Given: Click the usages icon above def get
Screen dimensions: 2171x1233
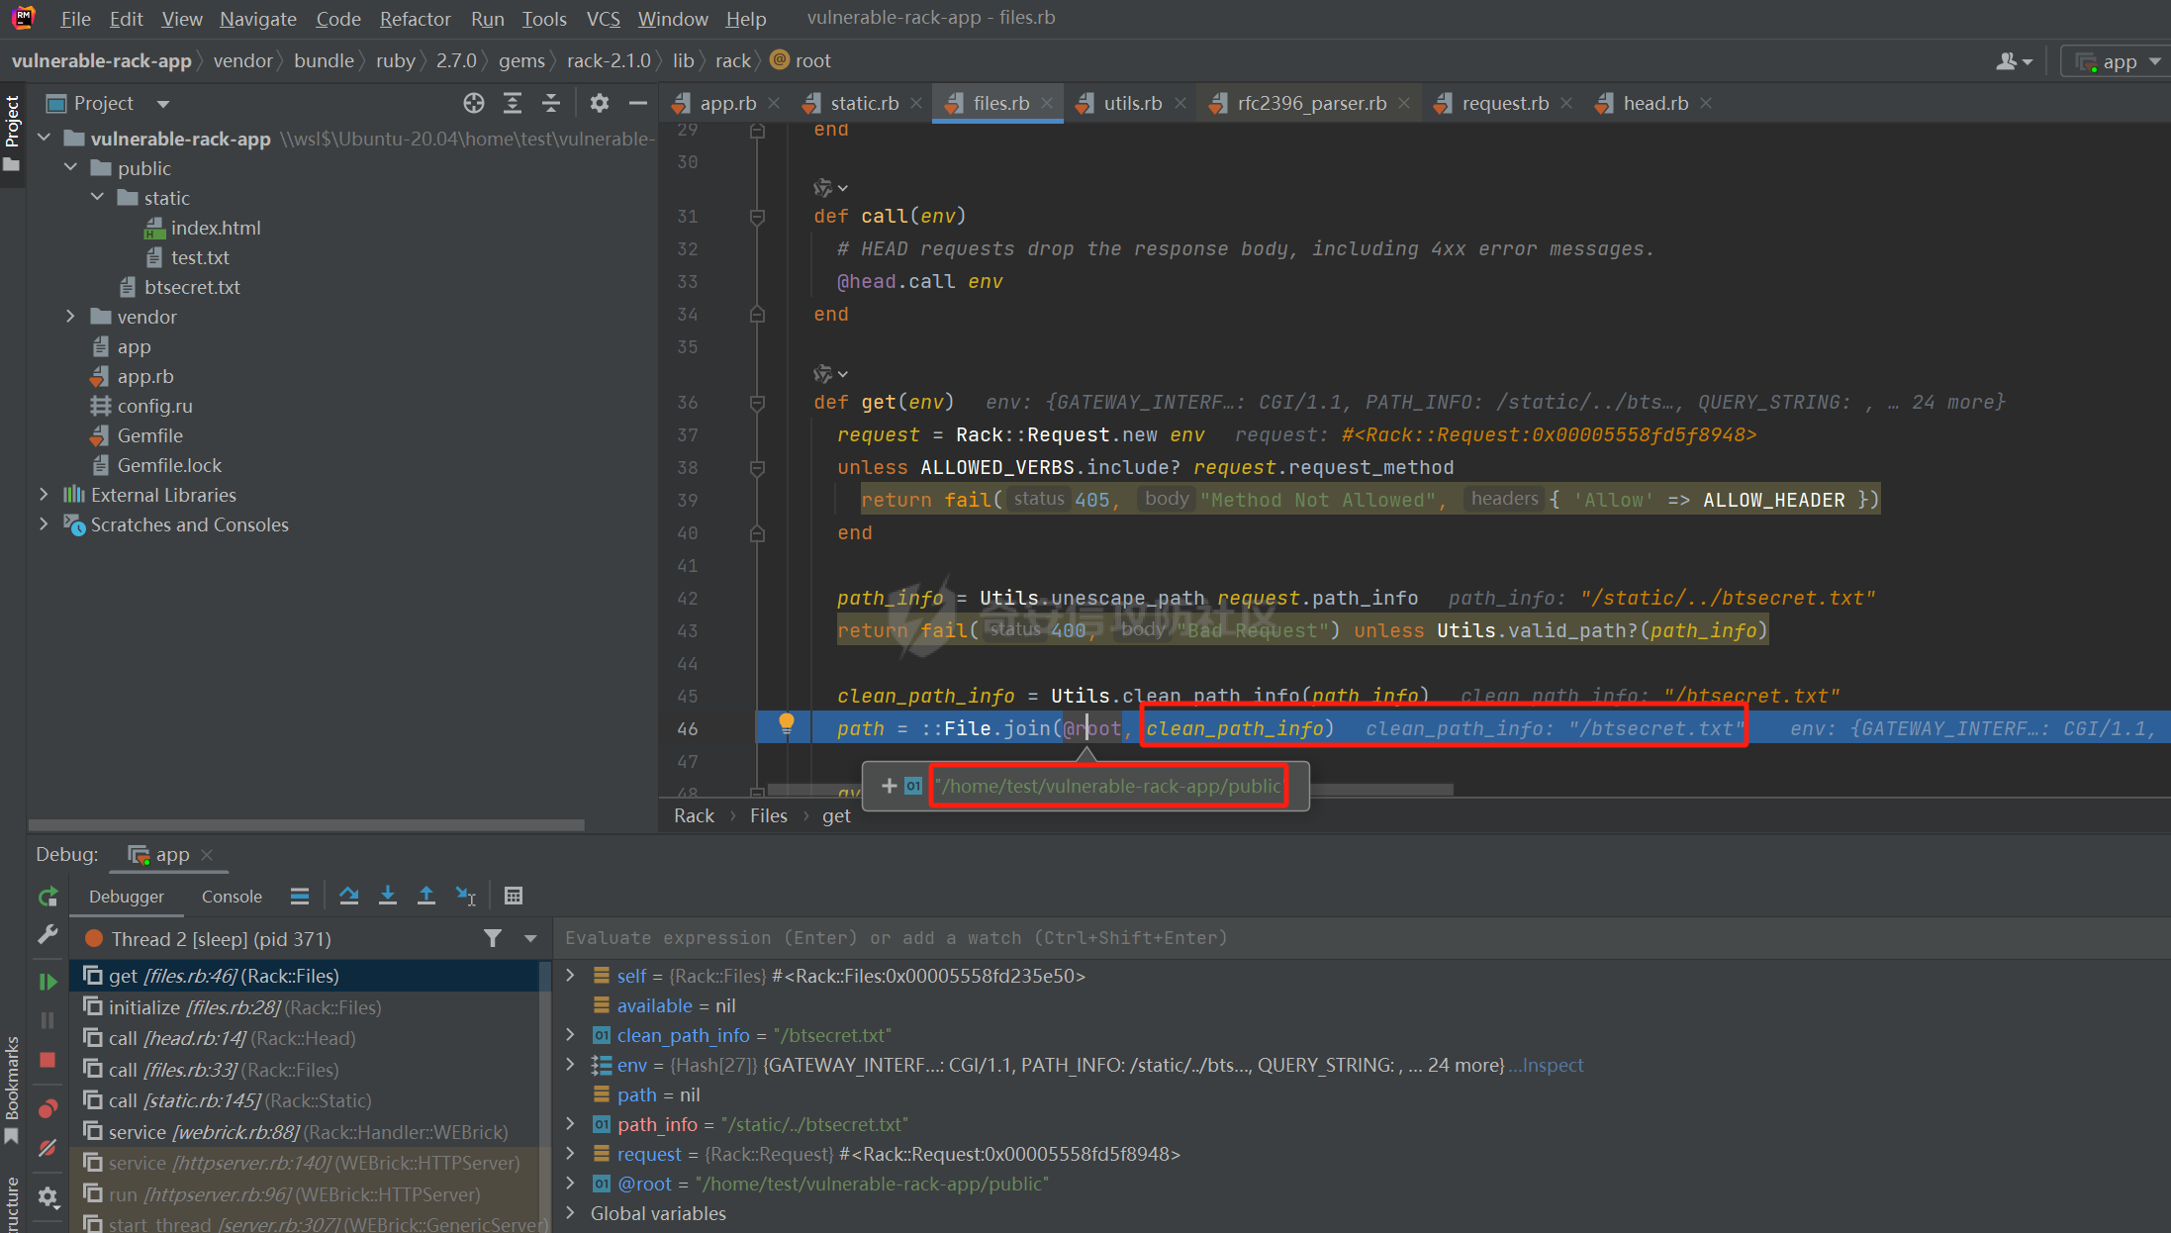Looking at the screenshot, I should tap(830, 374).
